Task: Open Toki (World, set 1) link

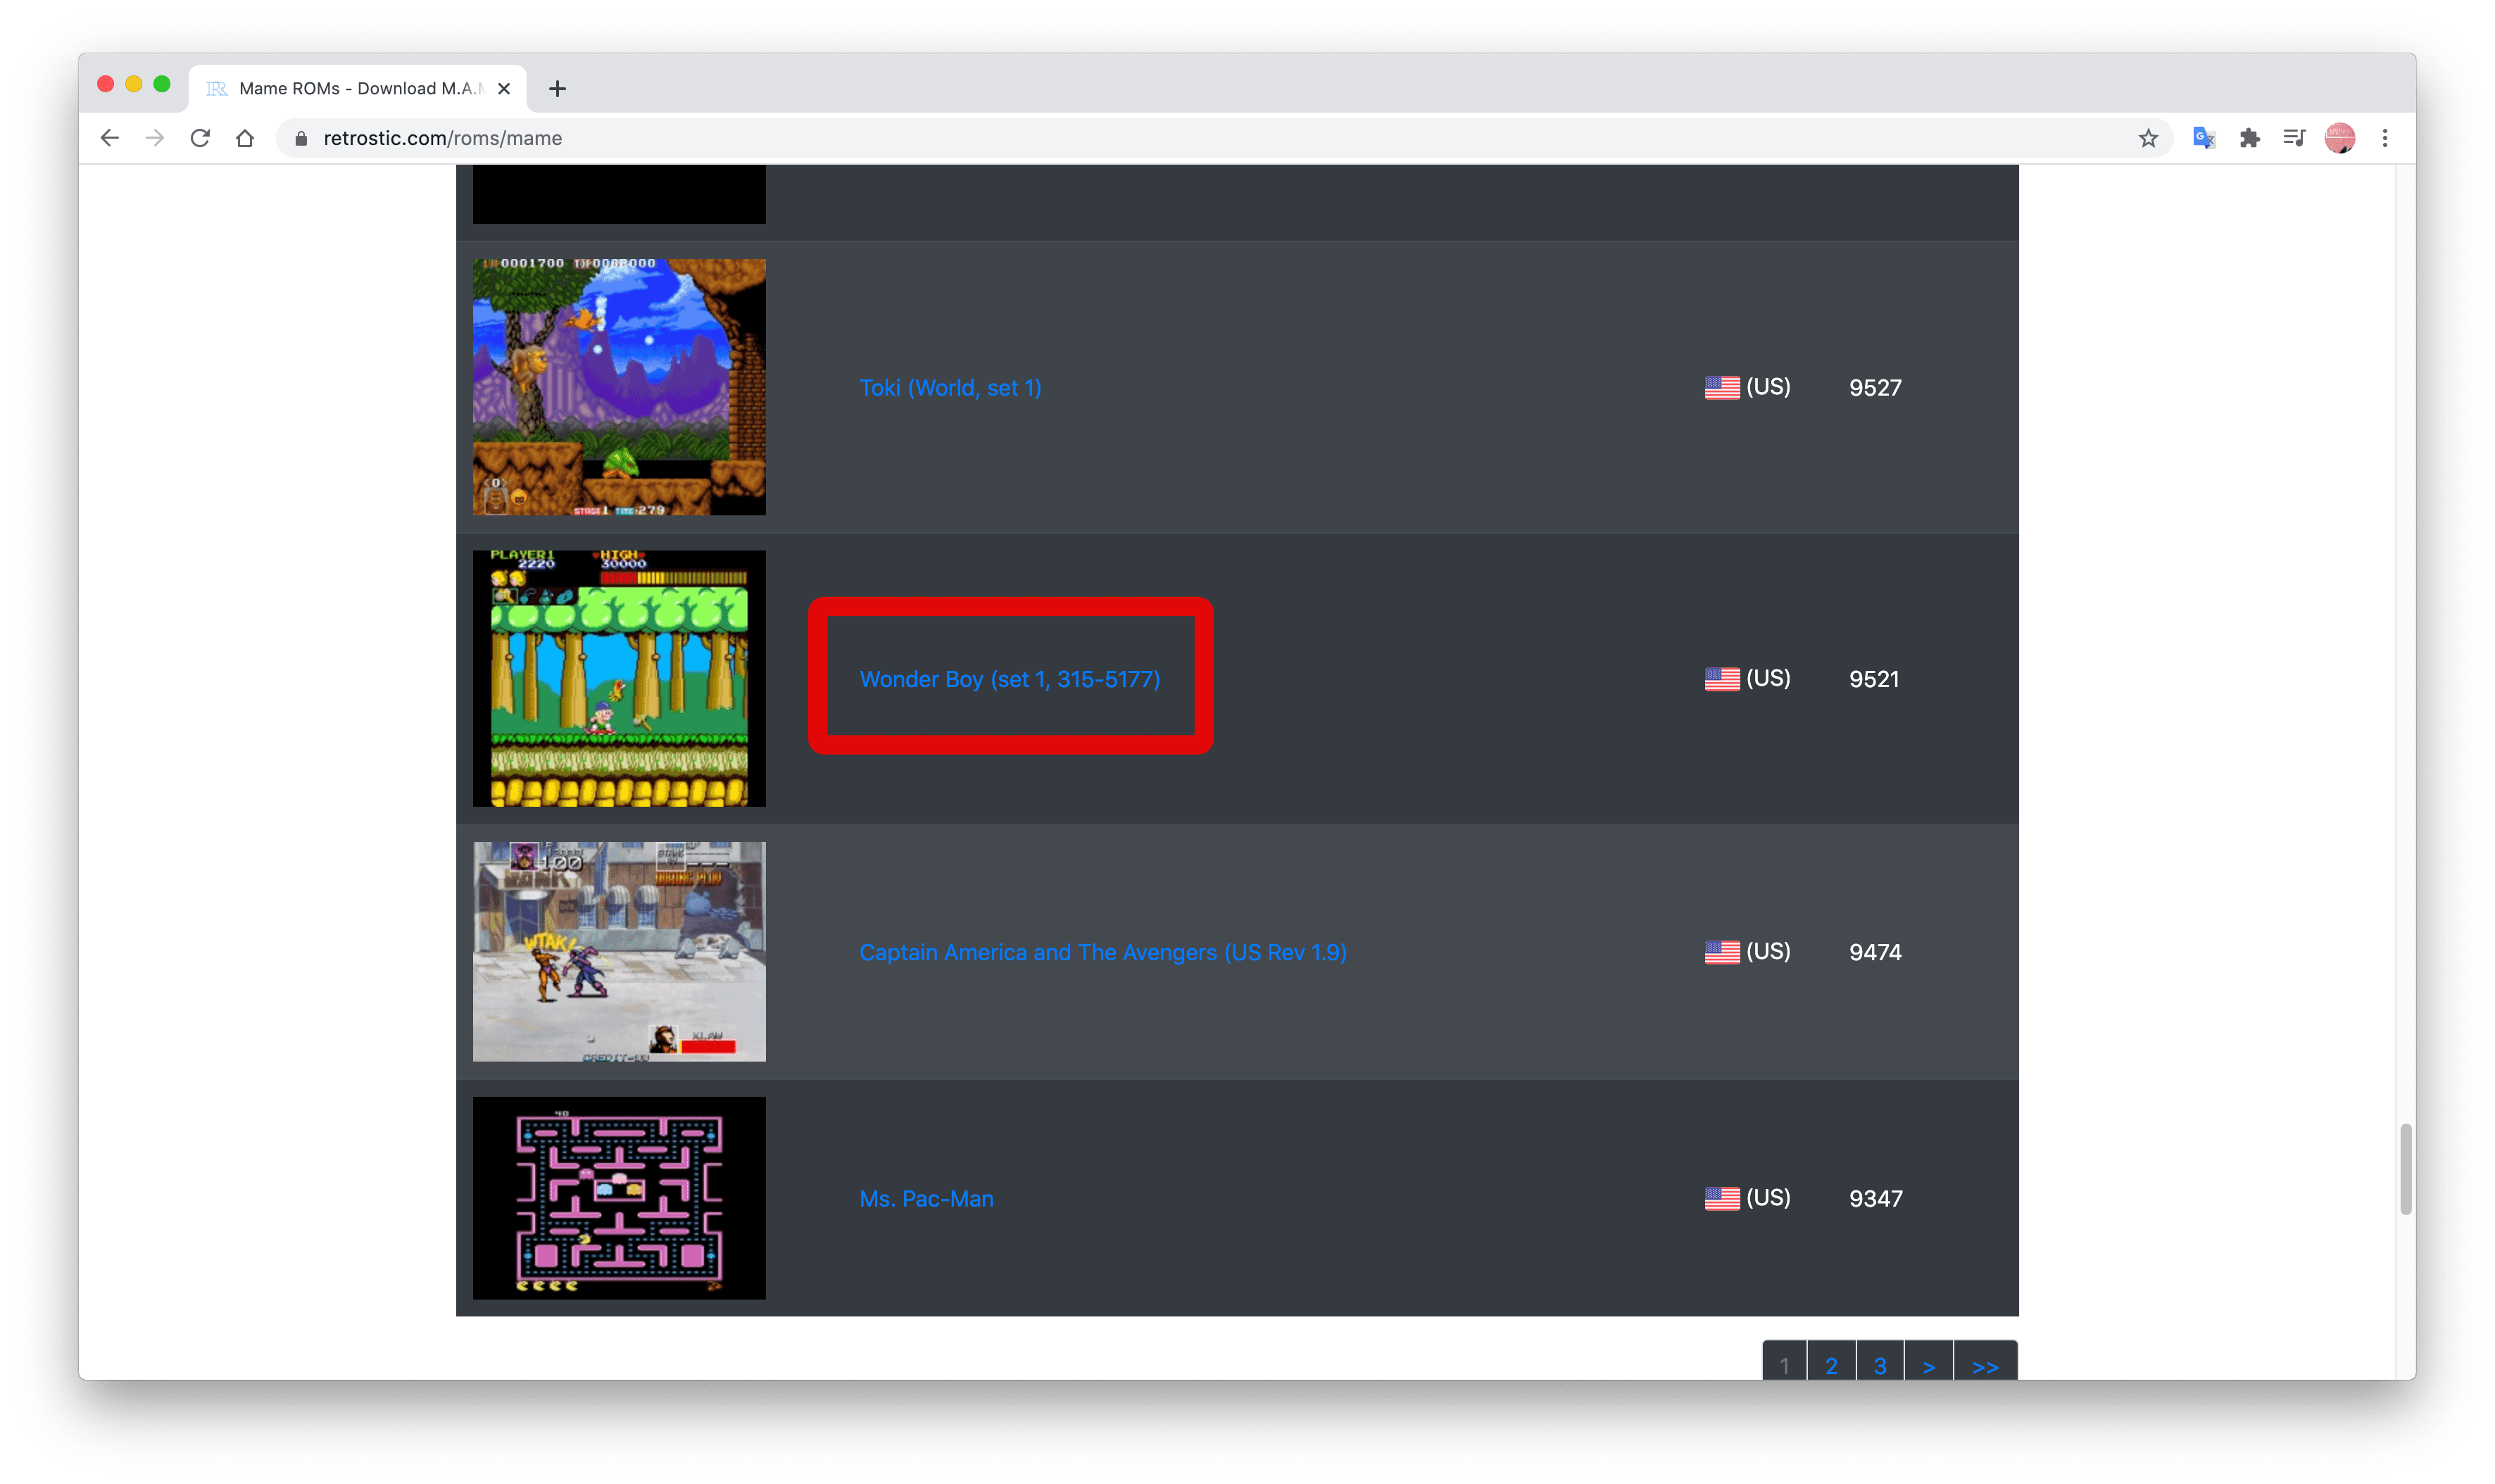Action: click(x=950, y=388)
